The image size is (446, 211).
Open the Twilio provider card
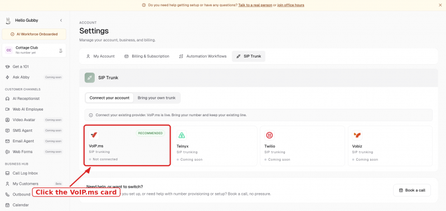302,146
